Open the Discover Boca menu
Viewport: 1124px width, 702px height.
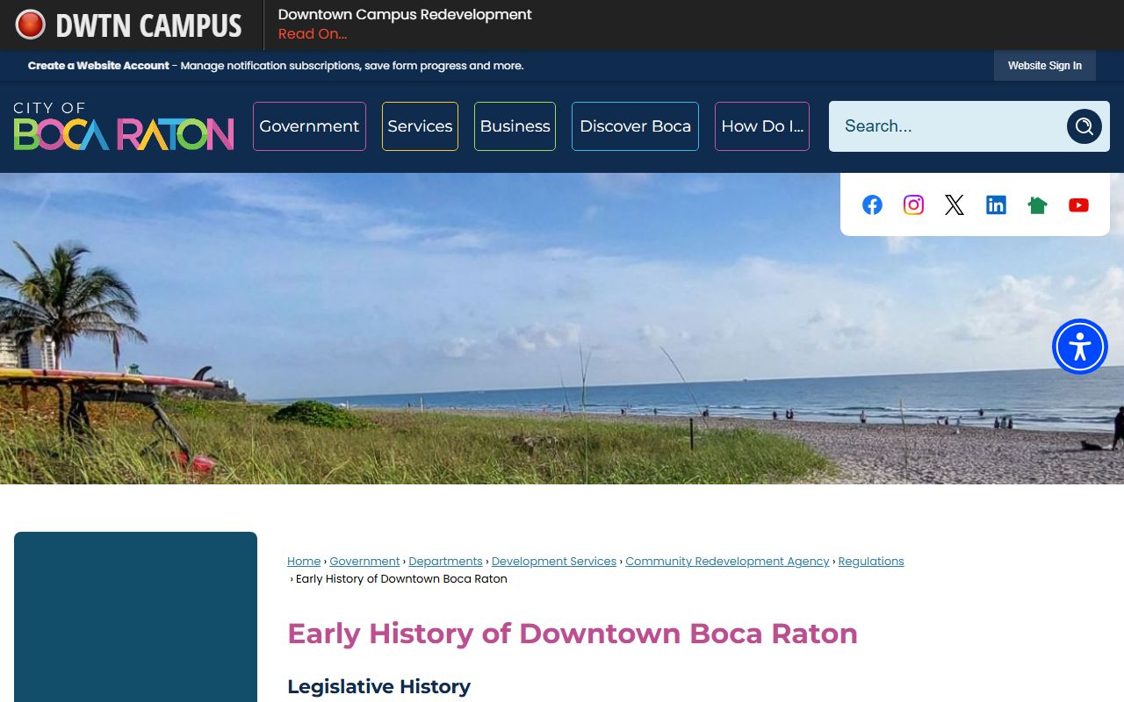[635, 126]
